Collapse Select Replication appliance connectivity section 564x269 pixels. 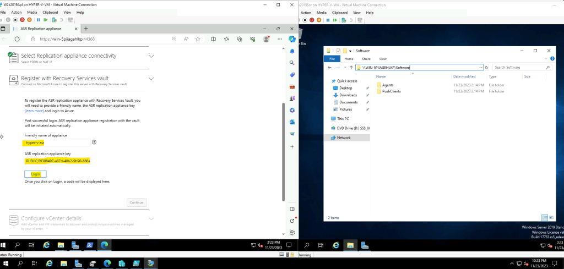151,57
